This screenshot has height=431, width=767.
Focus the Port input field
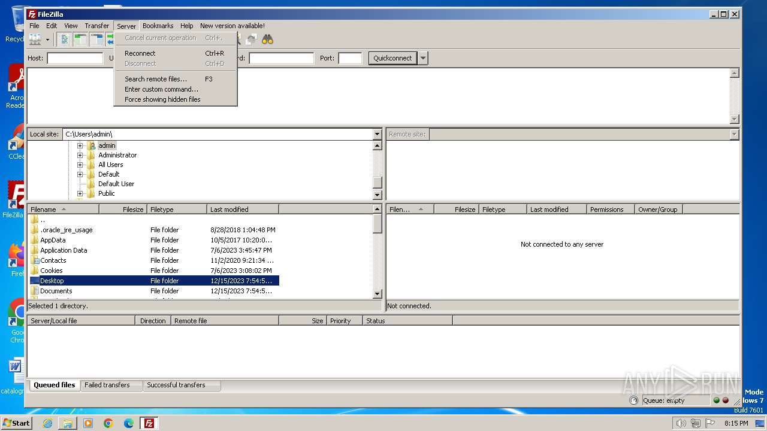[350, 58]
